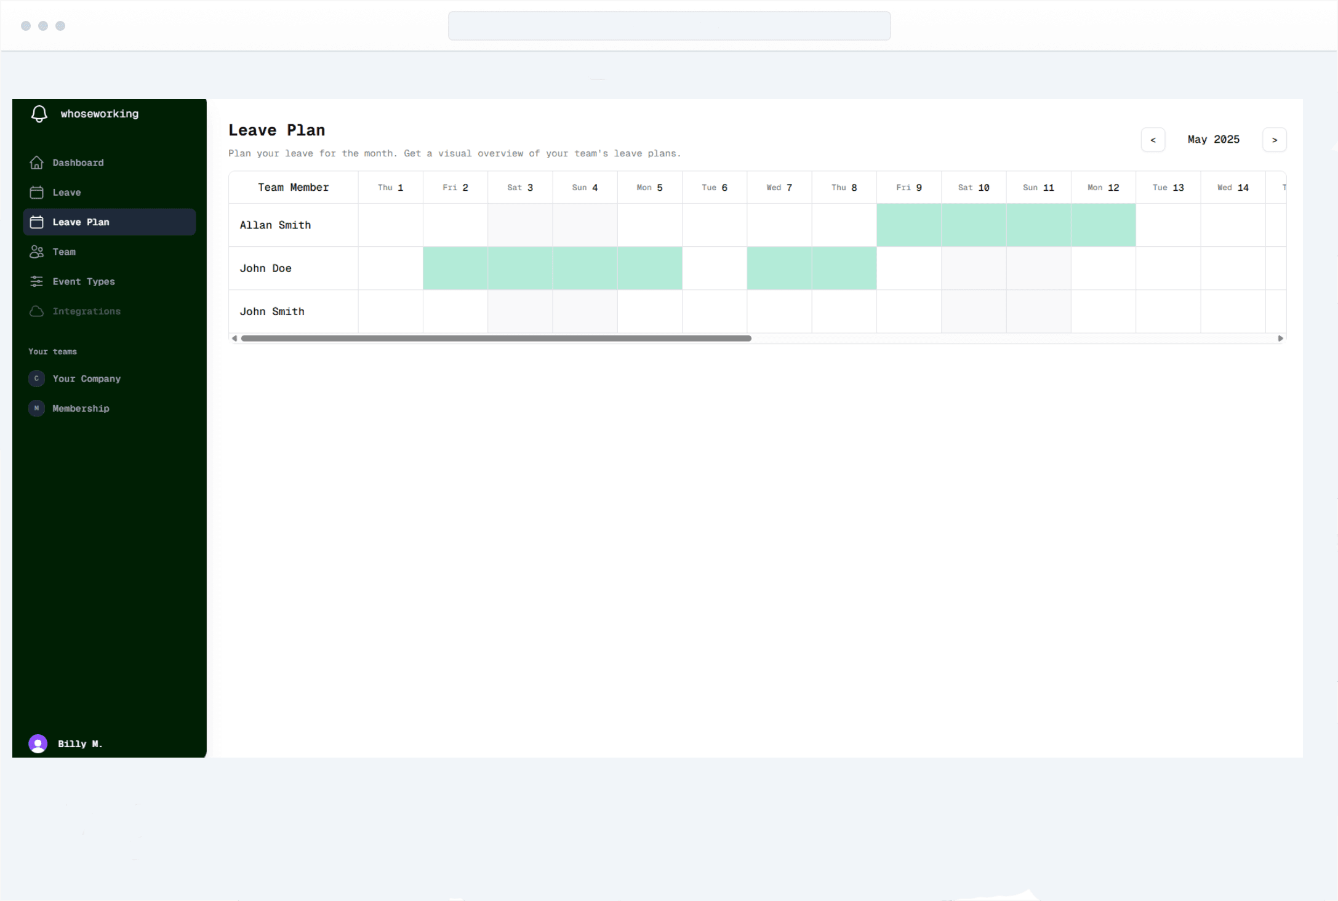This screenshot has width=1338, height=901.
Task: Select the Membership team link
Action: [81, 408]
